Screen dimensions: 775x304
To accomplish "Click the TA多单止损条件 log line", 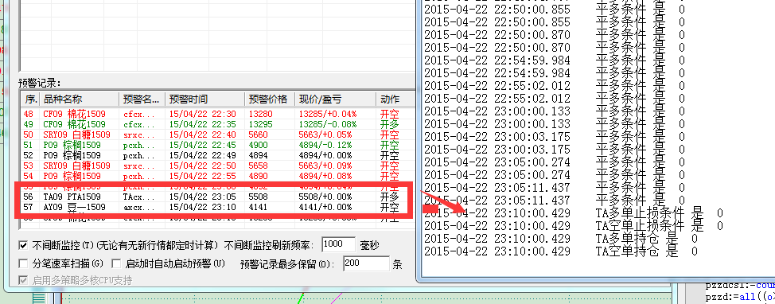I will (x=574, y=213).
